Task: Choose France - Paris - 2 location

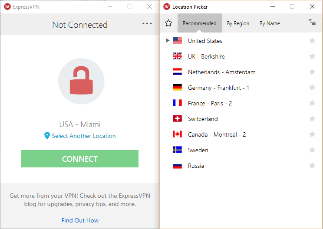Action: tap(210, 103)
